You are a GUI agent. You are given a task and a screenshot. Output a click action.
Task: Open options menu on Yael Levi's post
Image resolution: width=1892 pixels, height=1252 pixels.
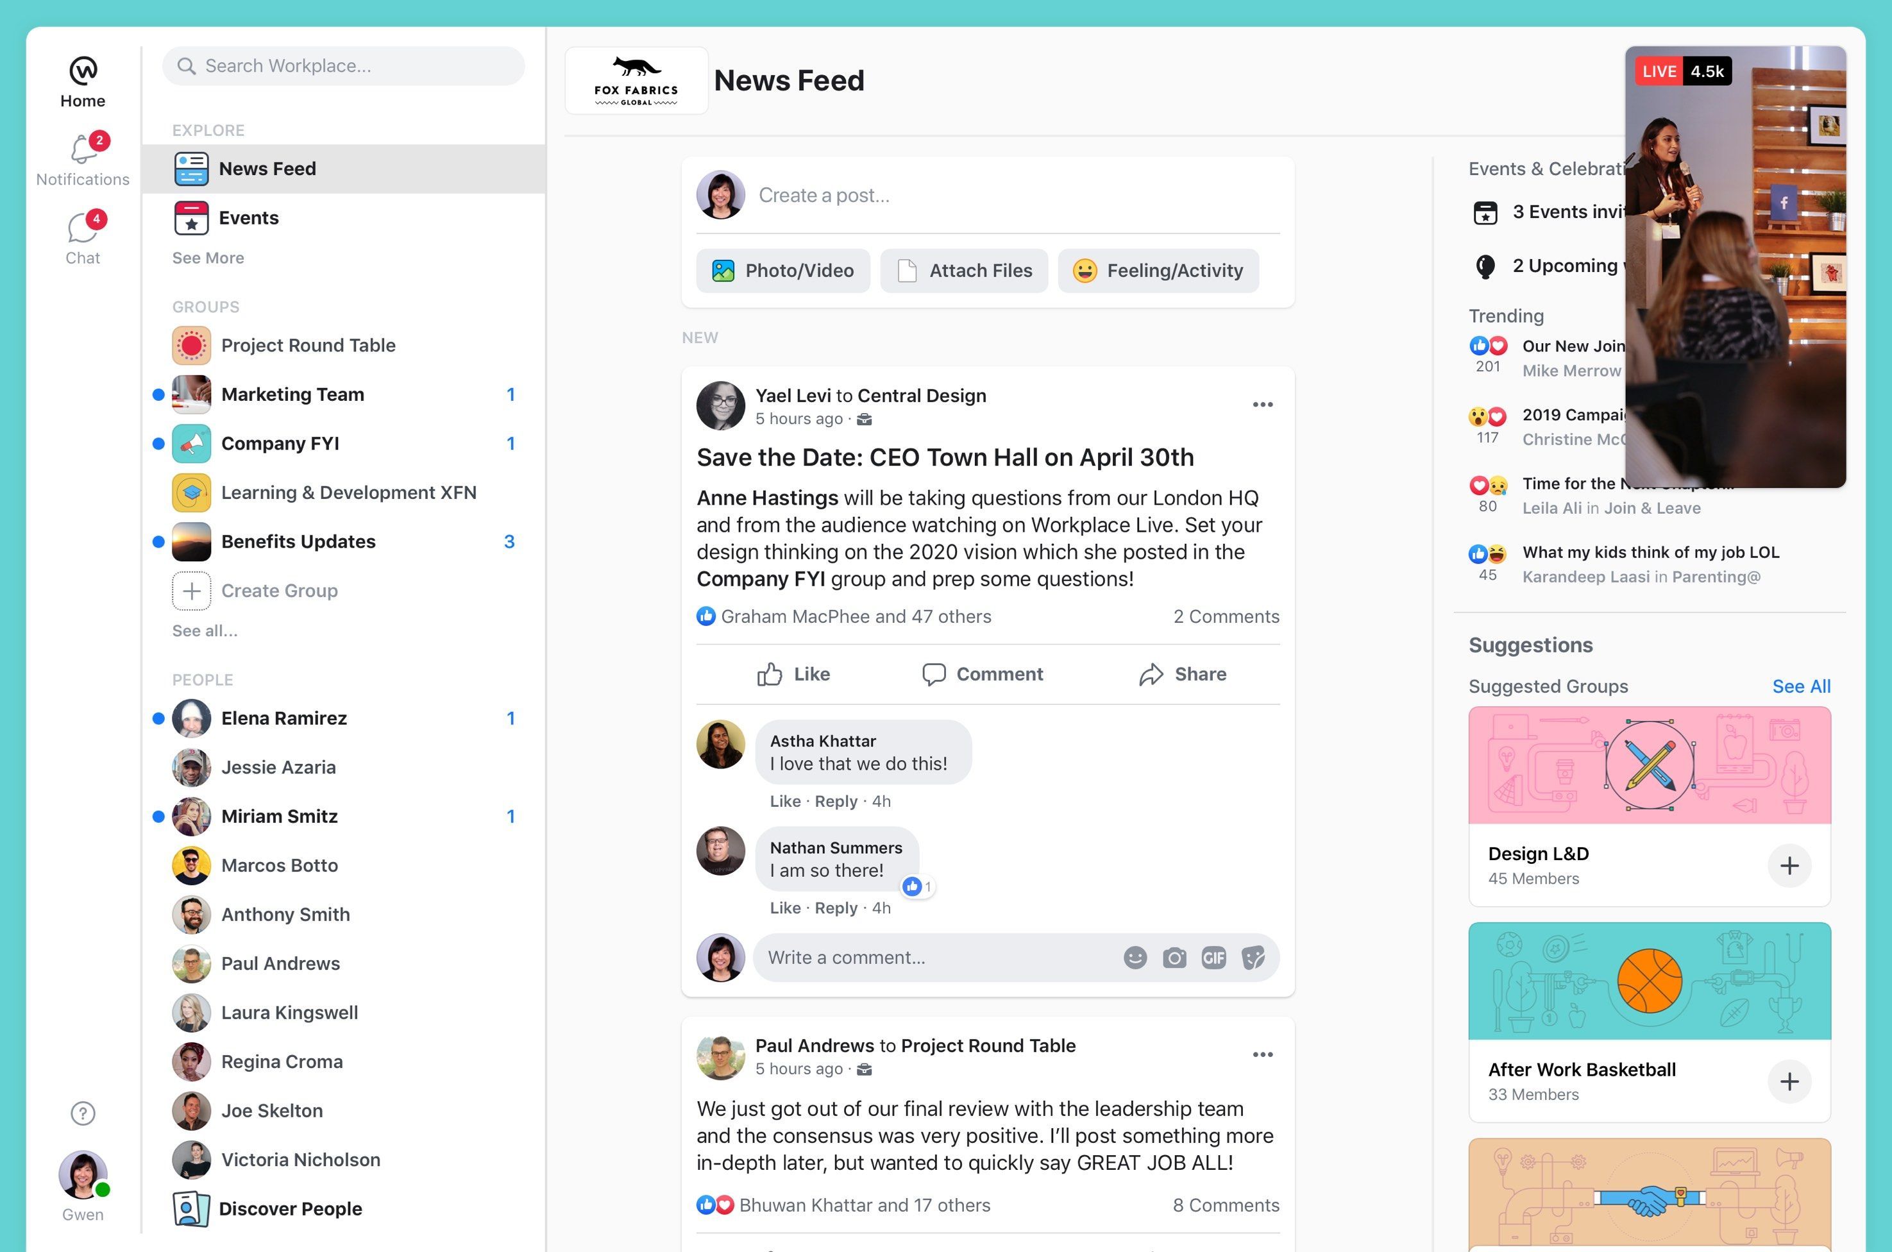pyautogui.click(x=1262, y=405)
